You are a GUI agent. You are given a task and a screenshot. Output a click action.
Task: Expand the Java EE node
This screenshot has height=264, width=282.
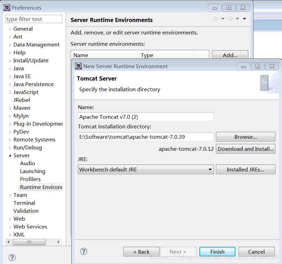tap(10, 77)
